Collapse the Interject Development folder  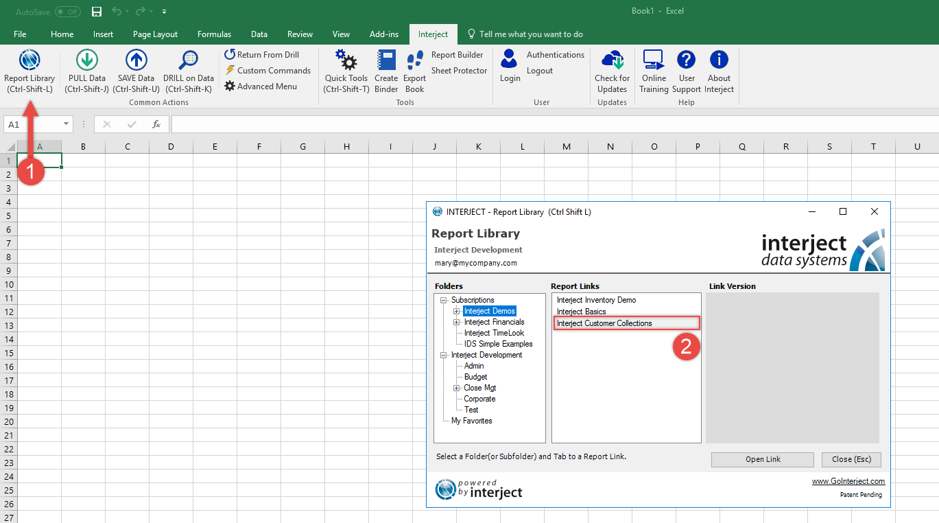444,355
